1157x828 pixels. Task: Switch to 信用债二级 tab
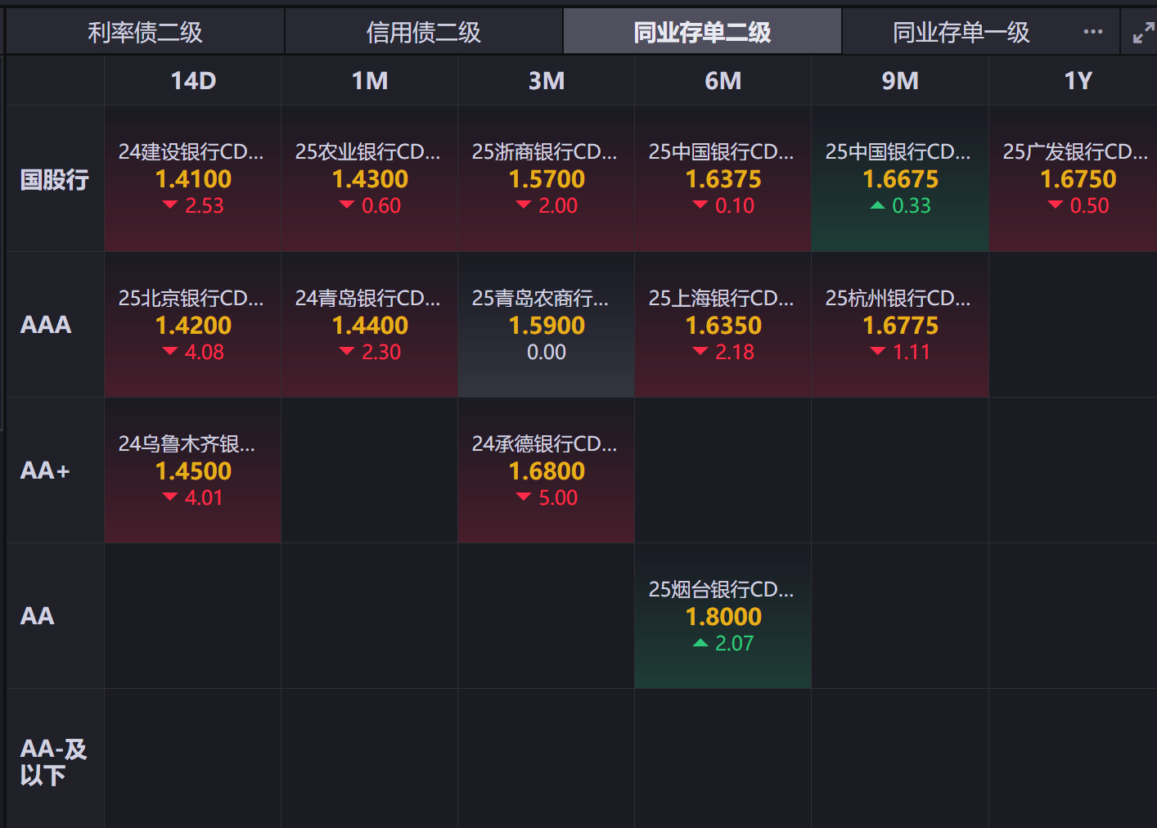pos(424,32)
